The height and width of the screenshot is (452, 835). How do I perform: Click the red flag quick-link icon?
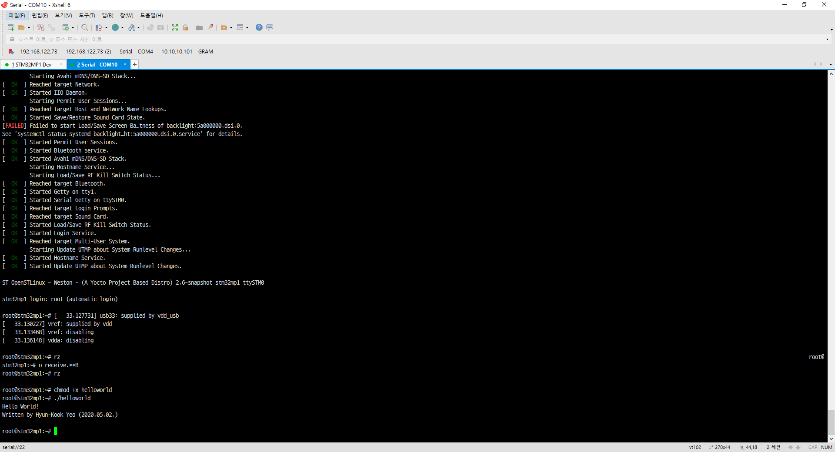pos(11,52)
